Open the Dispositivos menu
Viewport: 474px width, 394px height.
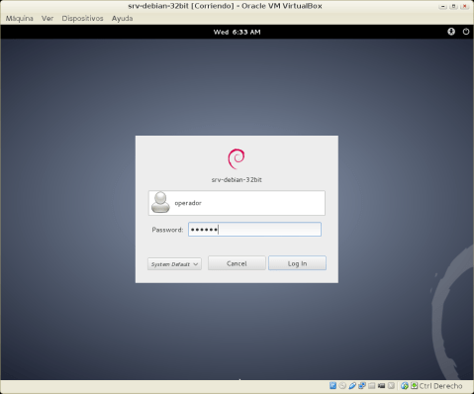(x=82, y=19)
